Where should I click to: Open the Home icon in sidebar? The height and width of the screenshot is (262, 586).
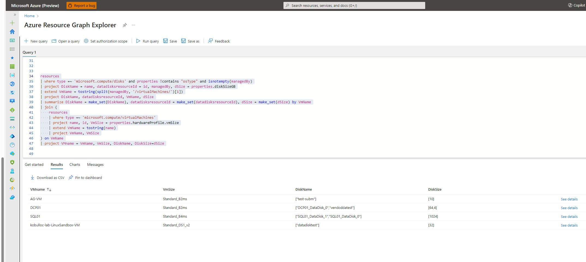coord(12,32)
